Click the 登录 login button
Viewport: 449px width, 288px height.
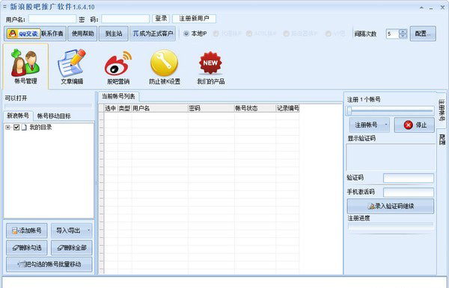tap(161, 19)
